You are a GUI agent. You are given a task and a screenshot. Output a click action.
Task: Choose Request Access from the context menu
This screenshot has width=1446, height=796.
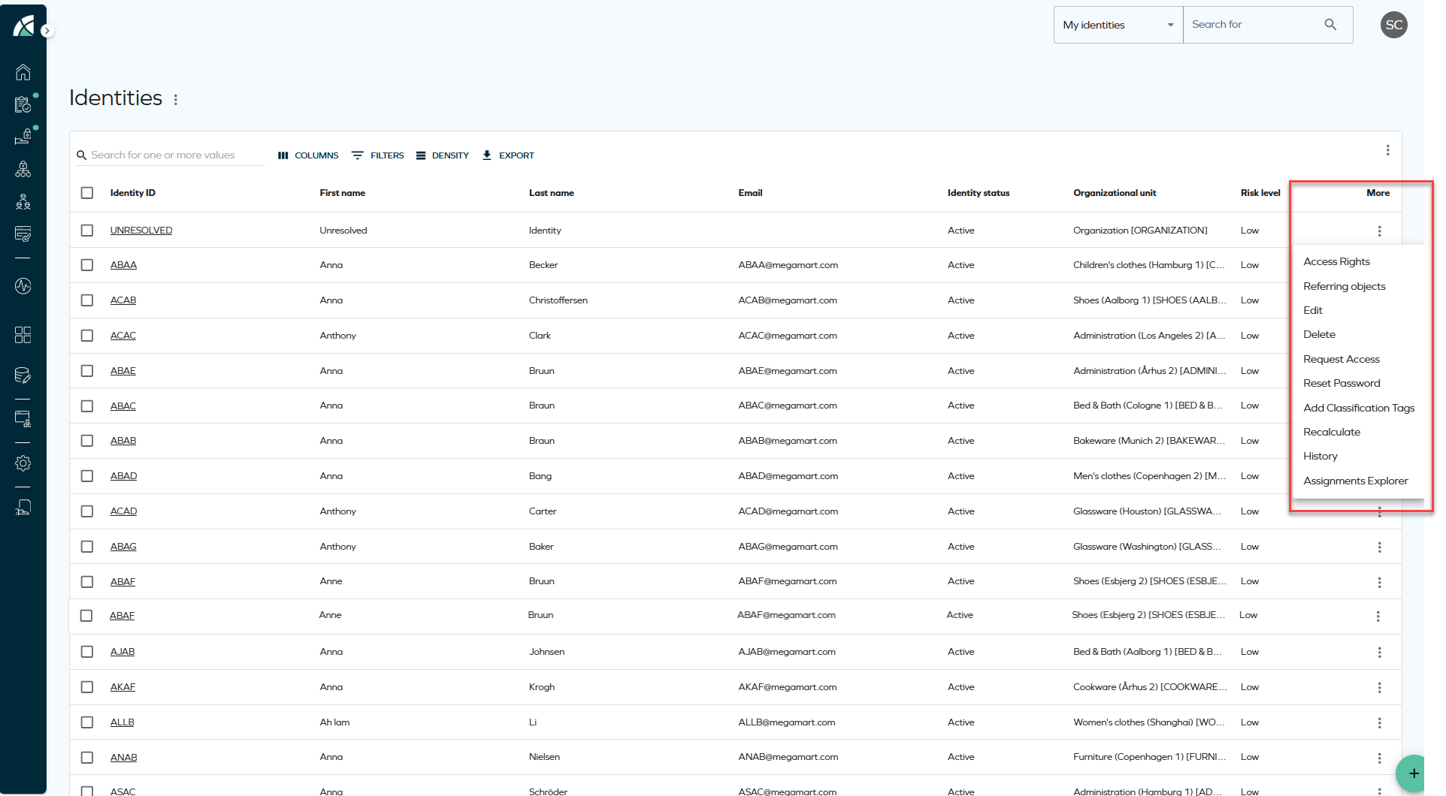(x=1341, y=359)
